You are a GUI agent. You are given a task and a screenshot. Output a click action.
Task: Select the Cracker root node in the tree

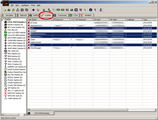pos(7,19)
